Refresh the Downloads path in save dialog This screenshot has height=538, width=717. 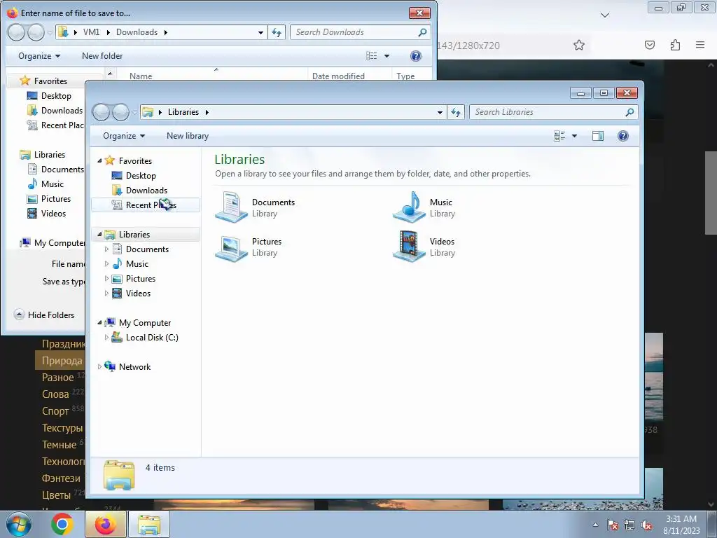[x=277, y=32]
